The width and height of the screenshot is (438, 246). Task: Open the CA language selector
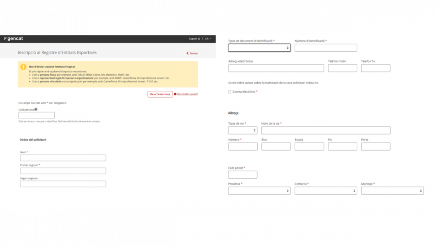[208, 39]
